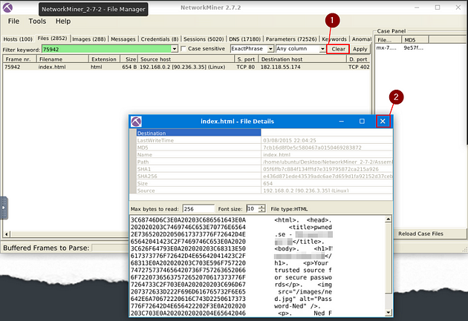Open the Tools menu
This screenshot has width=468, height=321.
37,21
